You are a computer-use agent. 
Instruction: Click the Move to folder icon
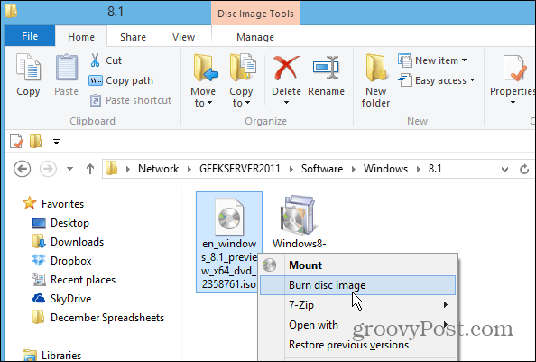[205, 68]
